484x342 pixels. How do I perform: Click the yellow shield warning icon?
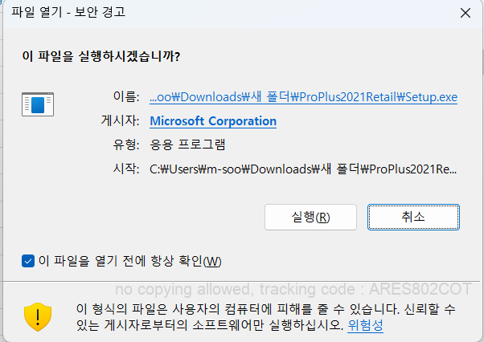pos(38,317)
